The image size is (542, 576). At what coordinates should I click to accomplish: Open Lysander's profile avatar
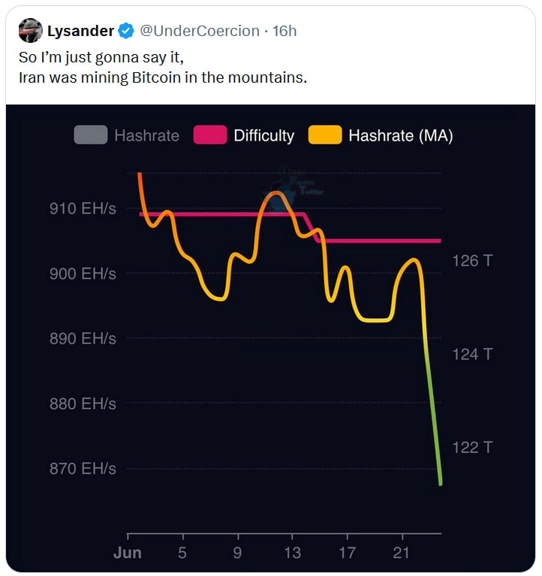point(31,31)
